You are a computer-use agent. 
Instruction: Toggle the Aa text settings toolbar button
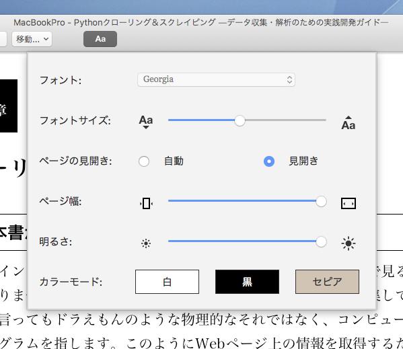coord(100,39)
